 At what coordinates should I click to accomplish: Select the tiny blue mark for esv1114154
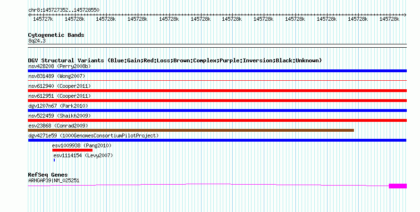[54, 160]
